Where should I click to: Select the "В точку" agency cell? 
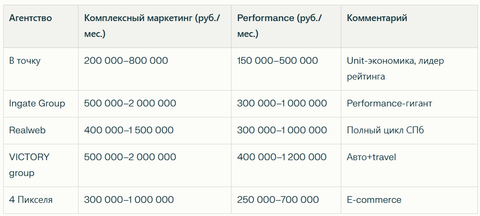pos(25,61)
